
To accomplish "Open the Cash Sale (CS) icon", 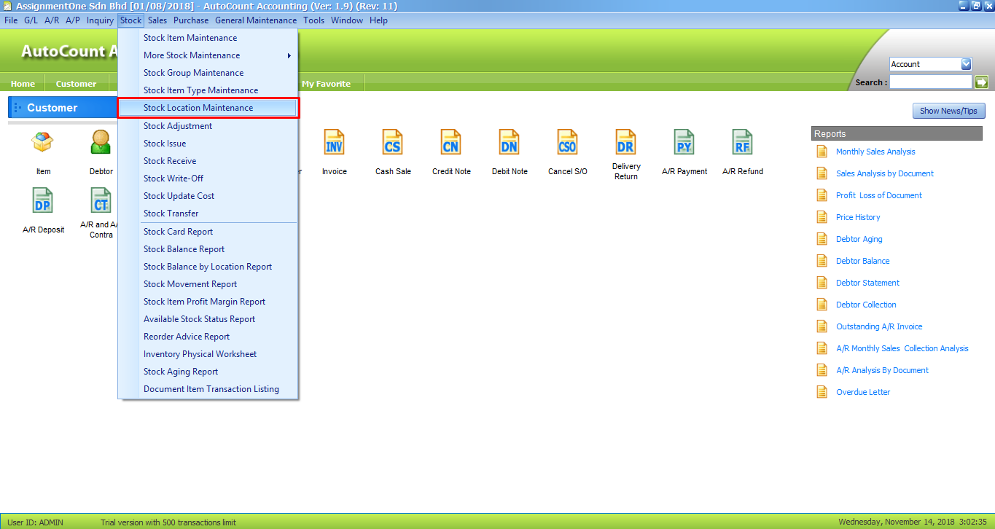I will coord(393,141).
